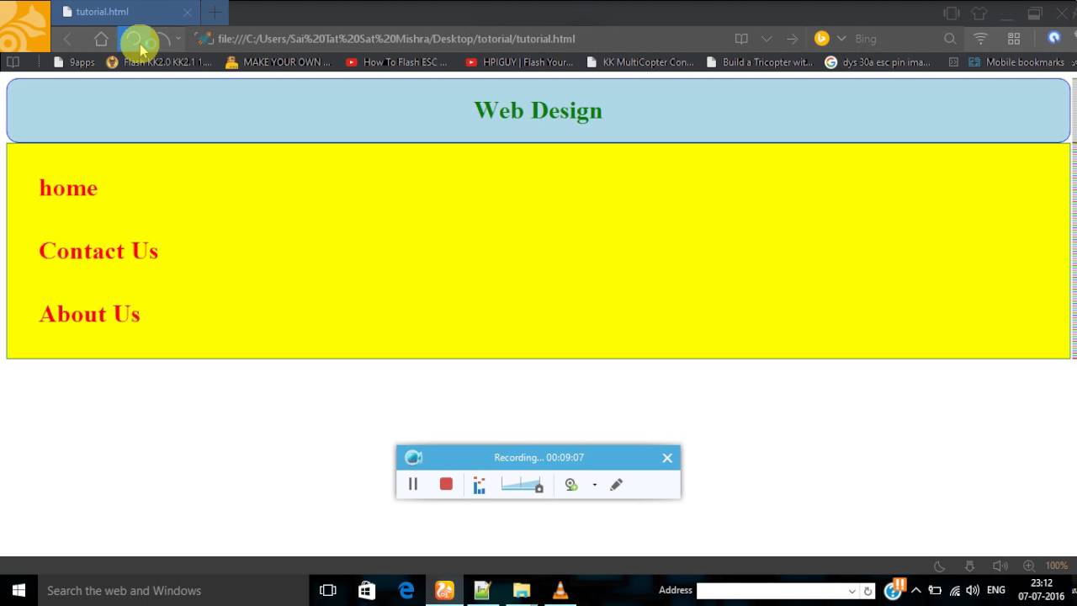This screenshot has width=1077, height=606.
Task: Click the taskbar Address refresh button
Action: coord(868,591)
